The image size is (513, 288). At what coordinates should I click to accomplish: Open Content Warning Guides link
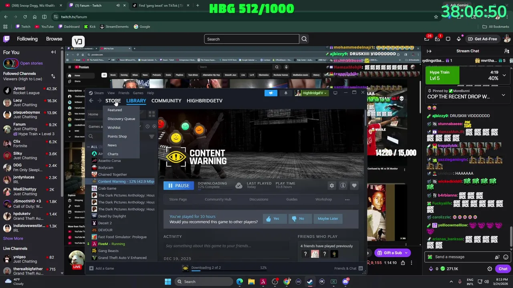[x=292, y=199]
